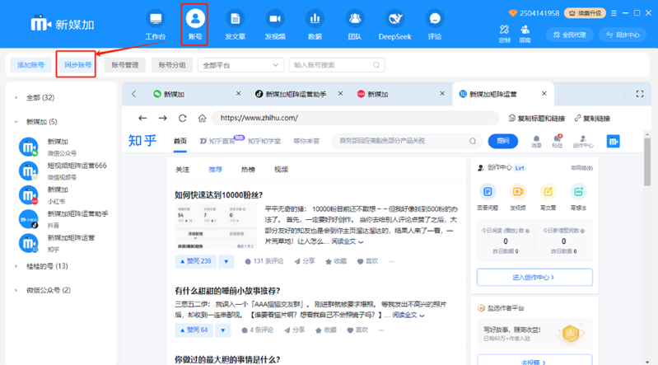
Task: Open the 数据 data chart icon
Action: point(315,19)
